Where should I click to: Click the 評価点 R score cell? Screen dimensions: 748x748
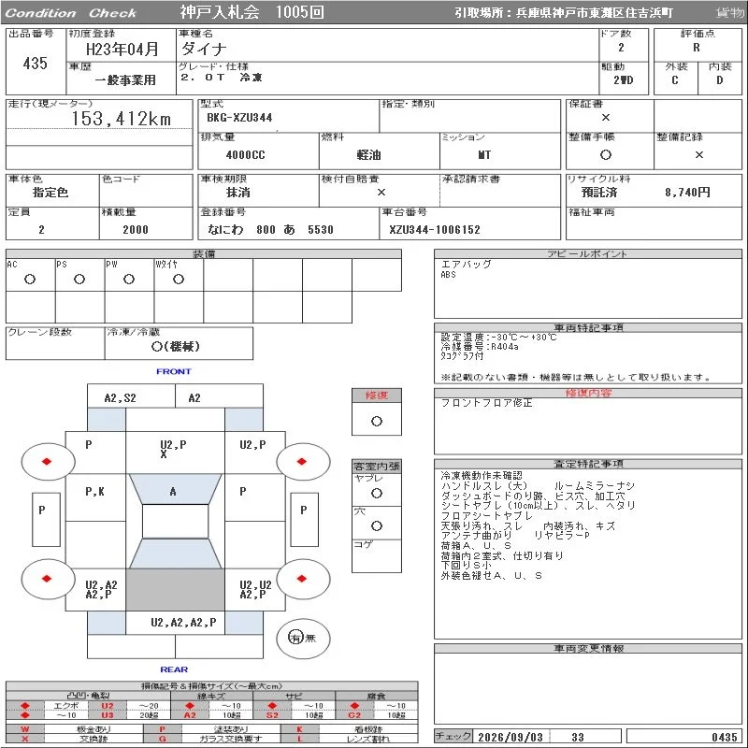coord(697,48)
